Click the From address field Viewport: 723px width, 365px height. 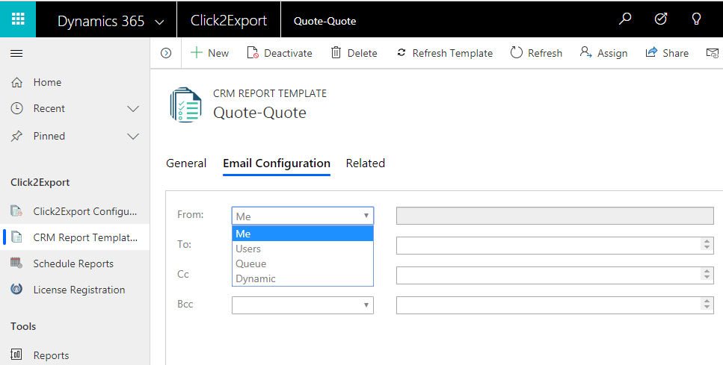pos(555,216)
